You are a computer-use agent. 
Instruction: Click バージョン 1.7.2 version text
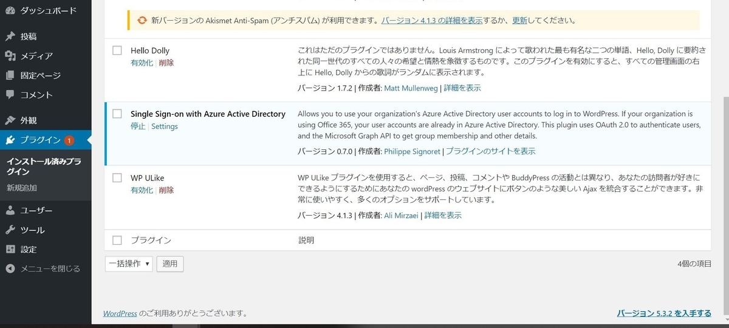click(x=325, y=88)
